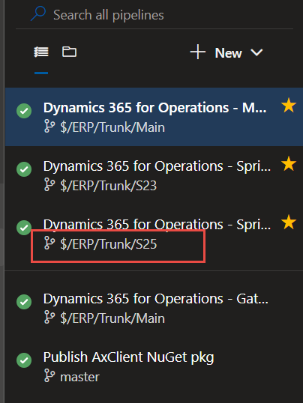This screenshot has height=403, width=303.
Task: Click the $/ERP/Trunk/S25 branch text
Action: click(109, 244)
